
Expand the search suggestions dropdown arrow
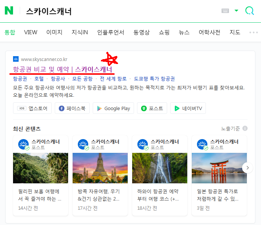click(236, 11)
